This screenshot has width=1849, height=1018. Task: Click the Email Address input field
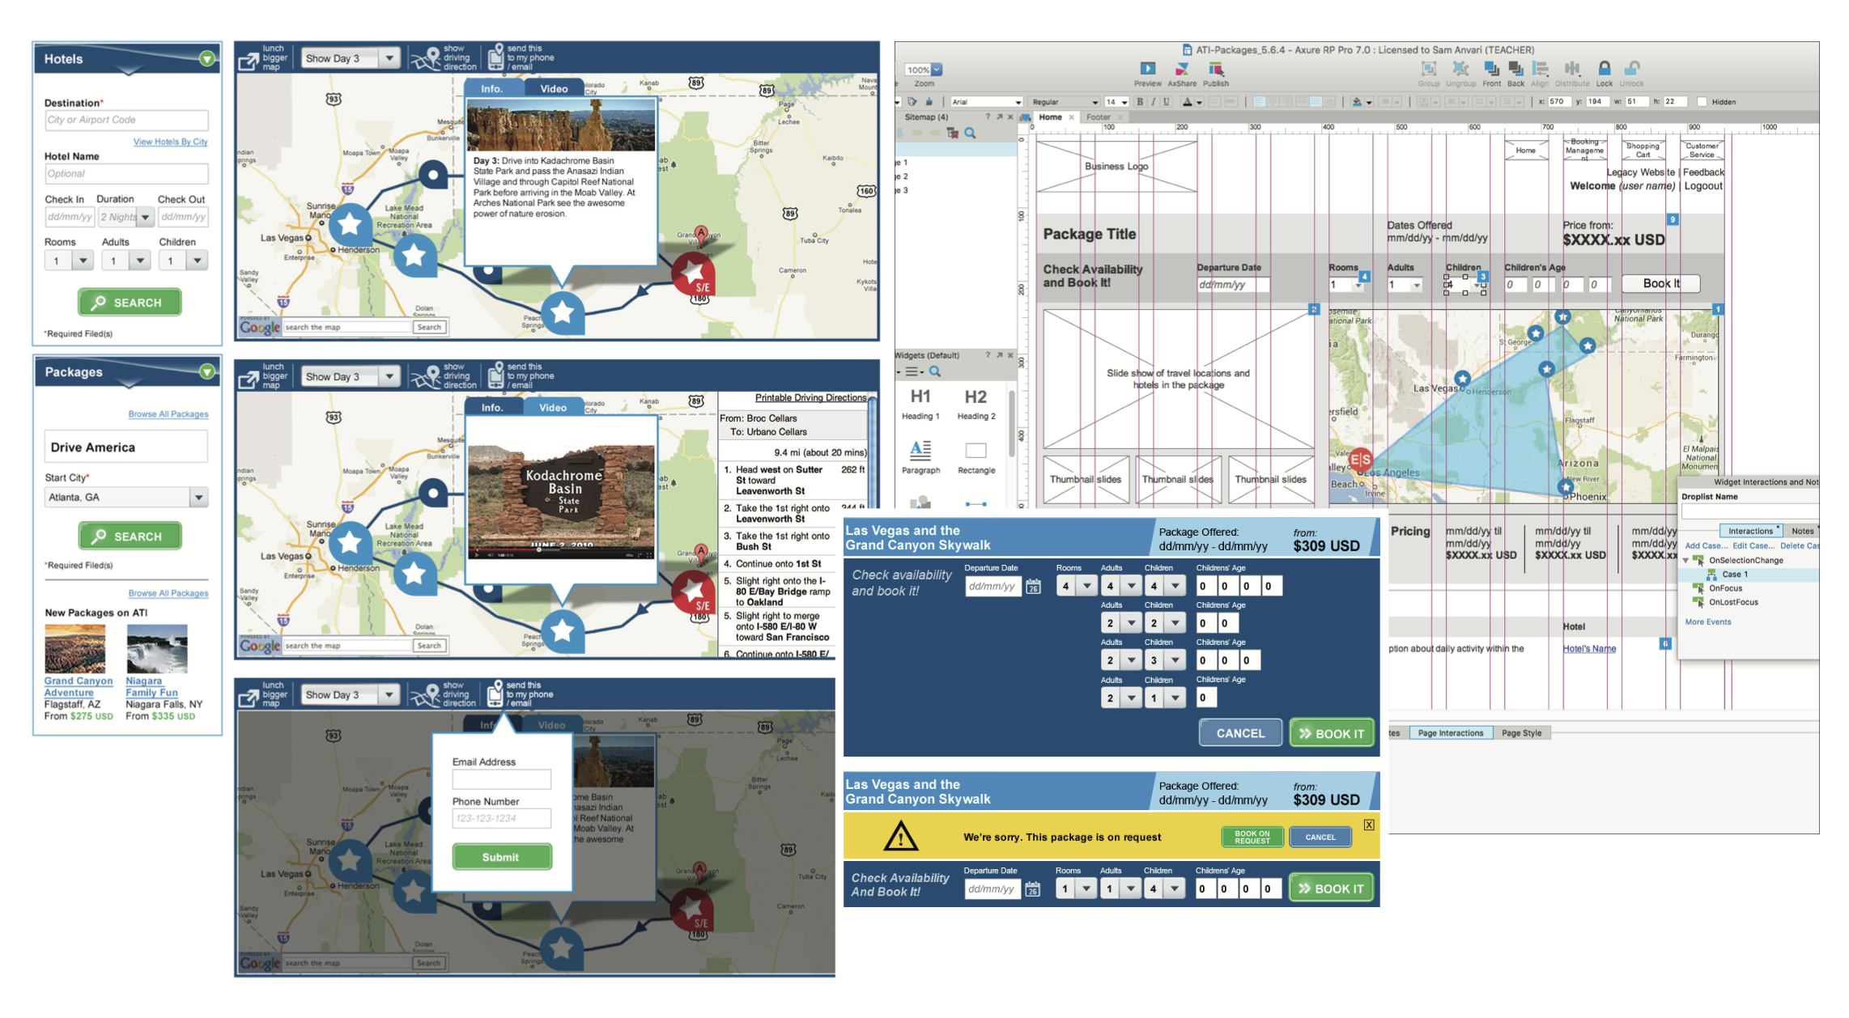coord(502,779)
